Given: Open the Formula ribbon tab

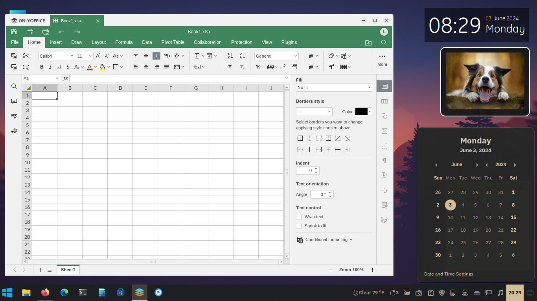Looking at the screenshot, I should coord(124,42).
